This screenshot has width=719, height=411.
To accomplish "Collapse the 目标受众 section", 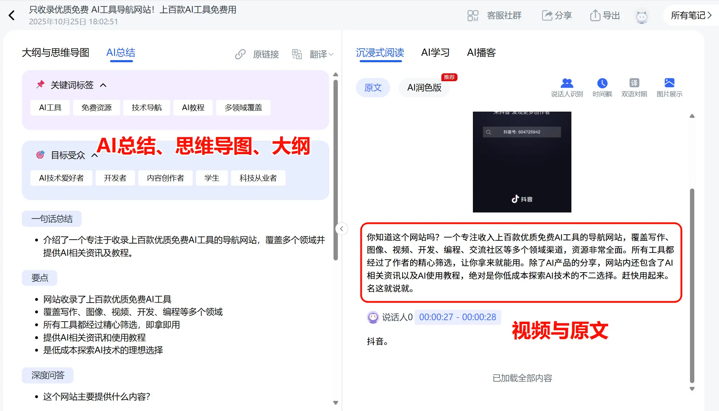I will tap(95, 155).
